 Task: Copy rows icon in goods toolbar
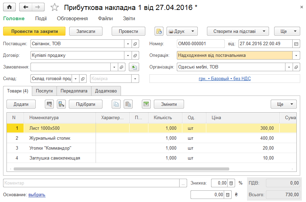click(116, 104)
